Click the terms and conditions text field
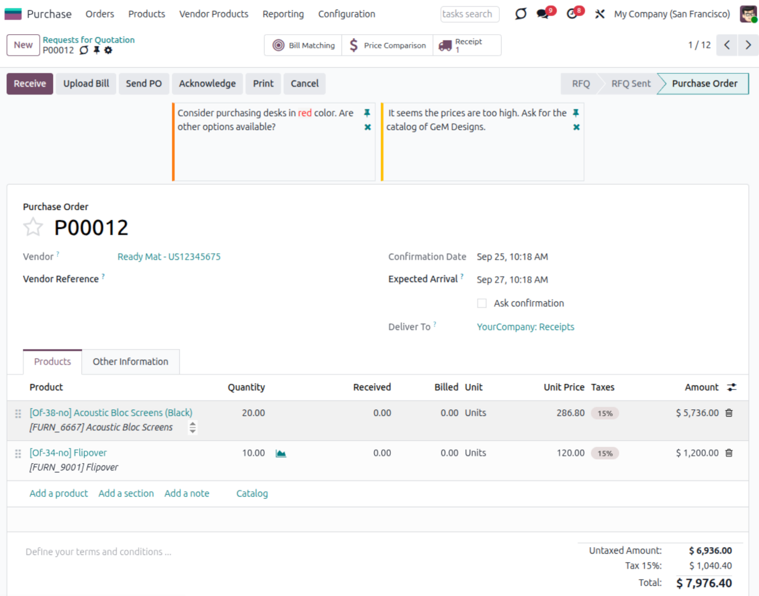 [98, 552]
